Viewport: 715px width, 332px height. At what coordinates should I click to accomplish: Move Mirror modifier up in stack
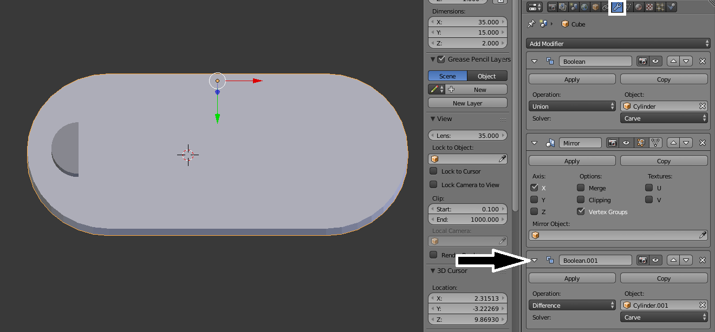[x=673, y=143]
